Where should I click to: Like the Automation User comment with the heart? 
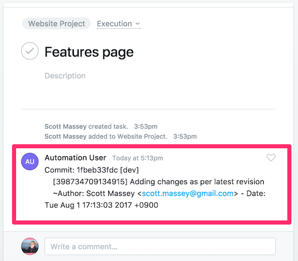(271, 158)
